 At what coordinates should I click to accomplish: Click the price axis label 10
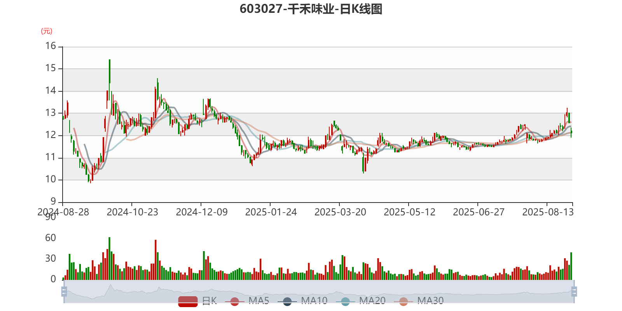pos(51,179)
